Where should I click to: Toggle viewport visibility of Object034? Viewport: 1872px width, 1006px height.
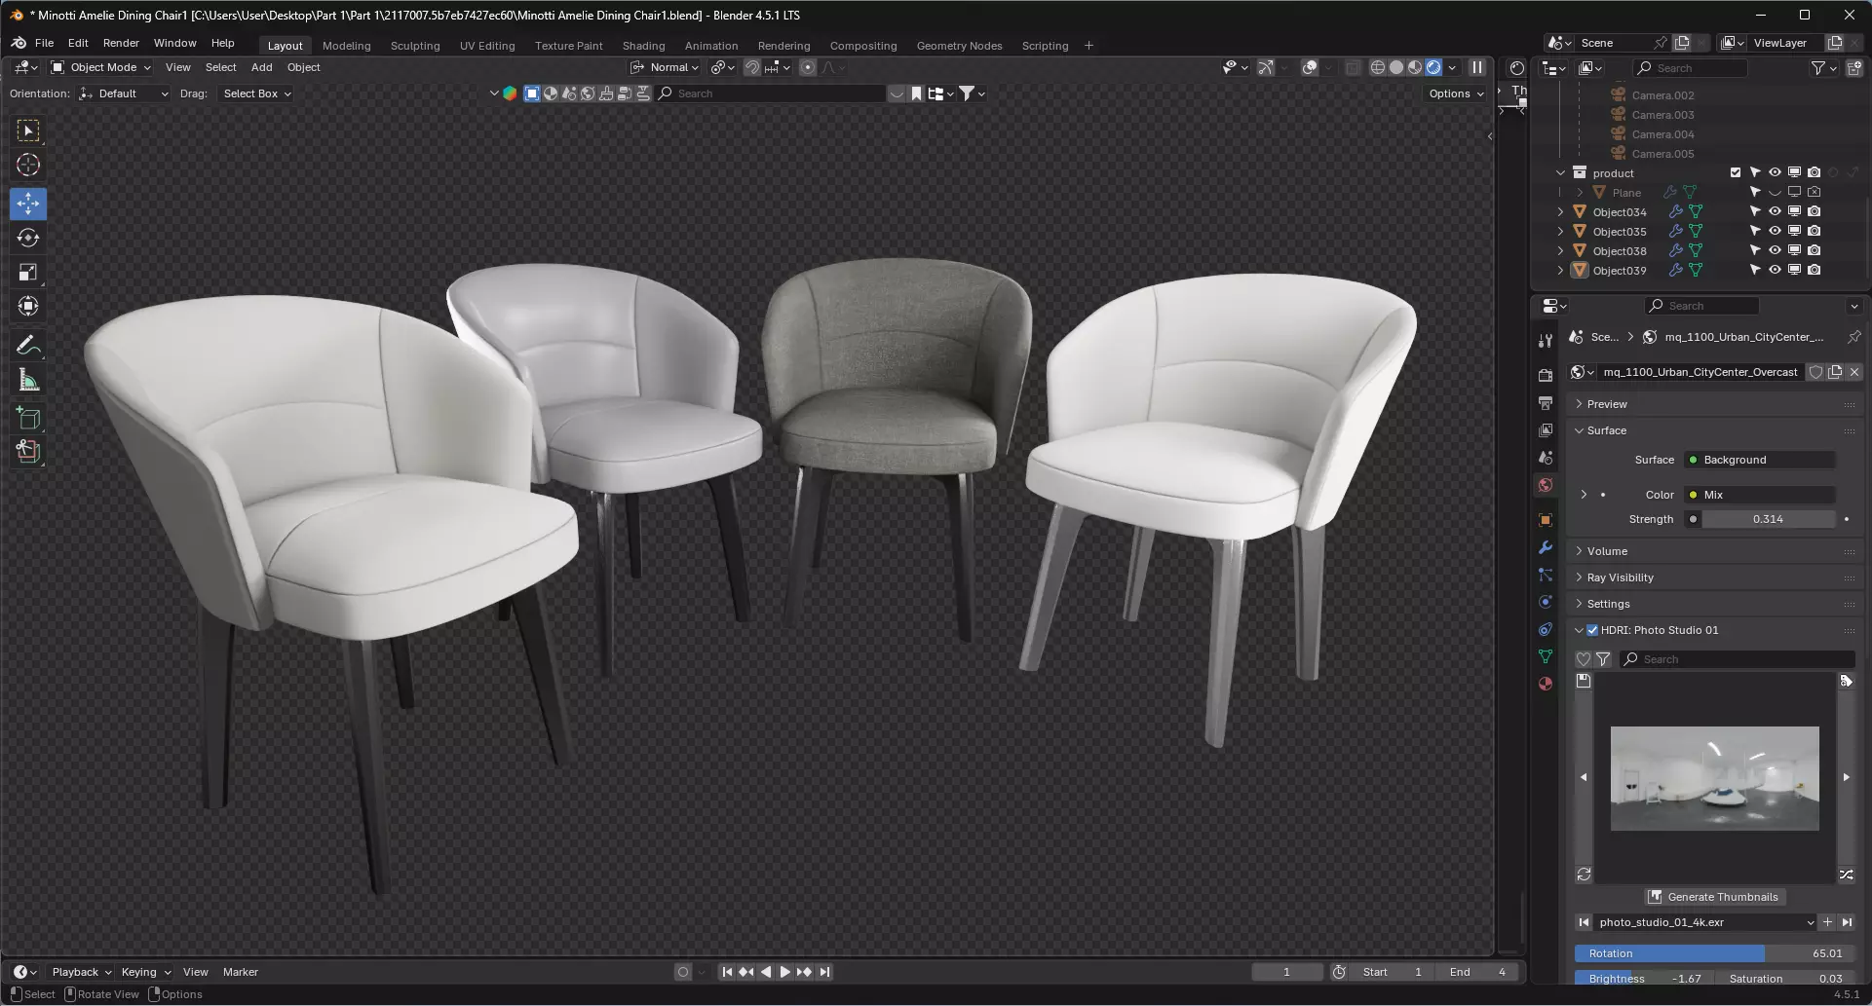click(x=1775, y=211)
